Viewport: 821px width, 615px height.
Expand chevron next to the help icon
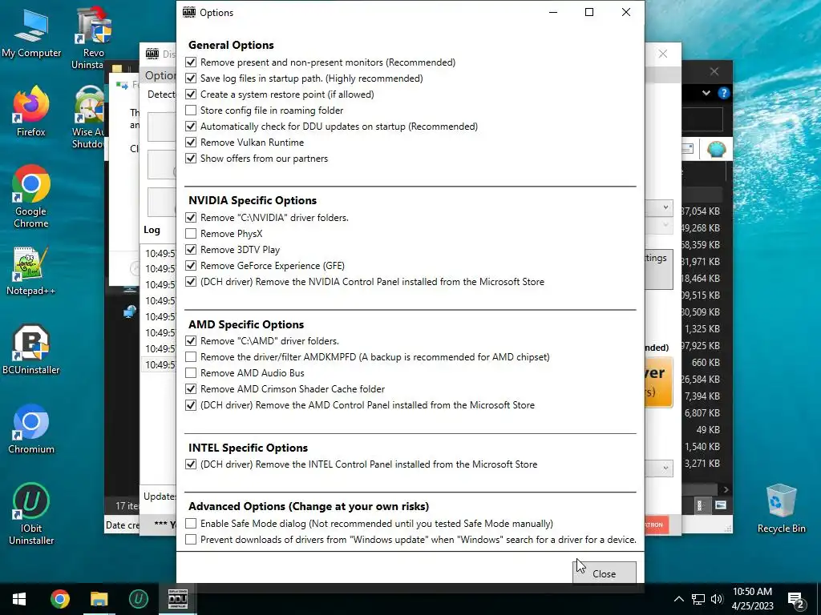click(706, 93)
